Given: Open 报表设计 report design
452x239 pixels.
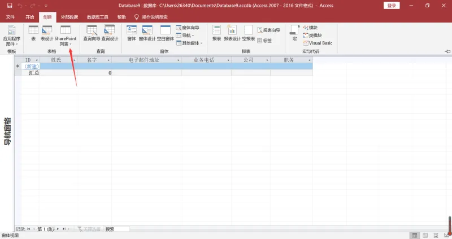Looking at the screenshot, I should (x=232, y=33).
